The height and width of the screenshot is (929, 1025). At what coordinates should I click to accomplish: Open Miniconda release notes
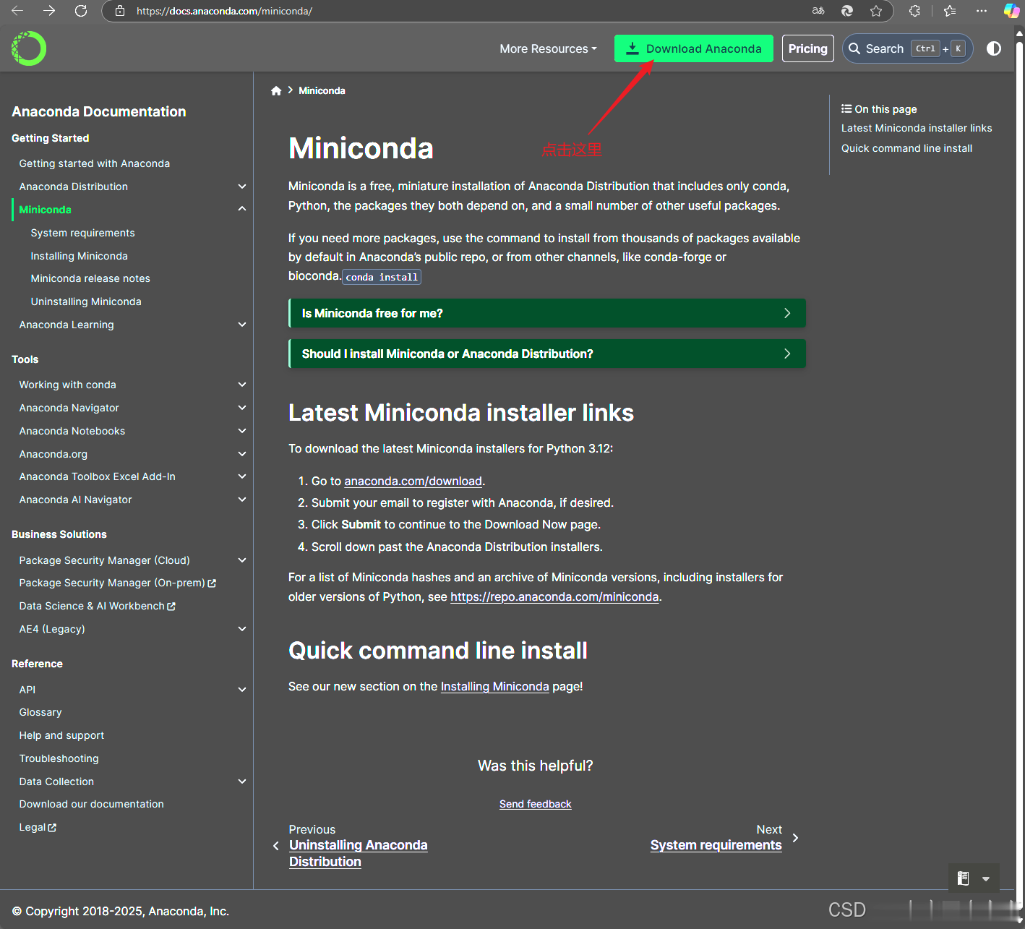[90, 278]
